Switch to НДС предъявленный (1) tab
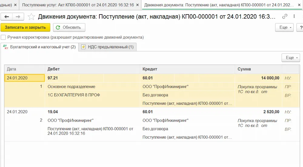Image resolution: width=303 pixels, height=167 pixels. (x=108, y=47)
